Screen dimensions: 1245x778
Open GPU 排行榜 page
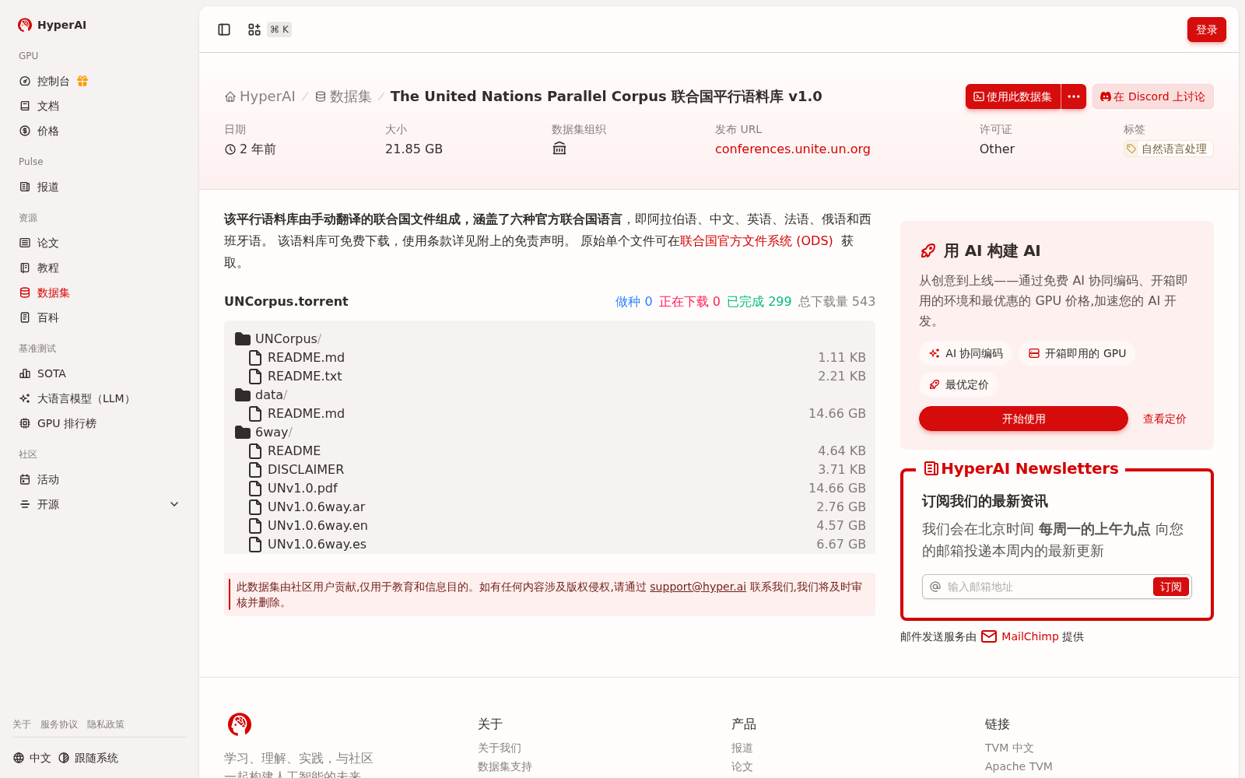click(100, 423)
